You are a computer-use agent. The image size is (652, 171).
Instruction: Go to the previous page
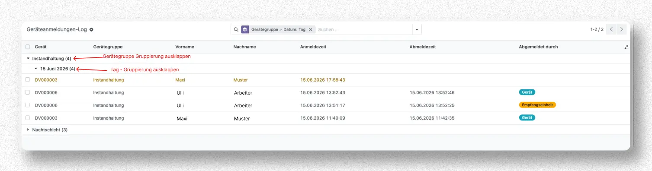click(x=611, y=30)
